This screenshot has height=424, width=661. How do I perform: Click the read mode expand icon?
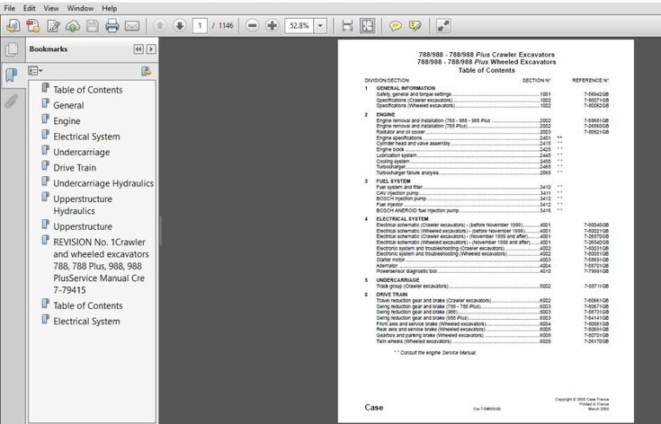point(443,26)
